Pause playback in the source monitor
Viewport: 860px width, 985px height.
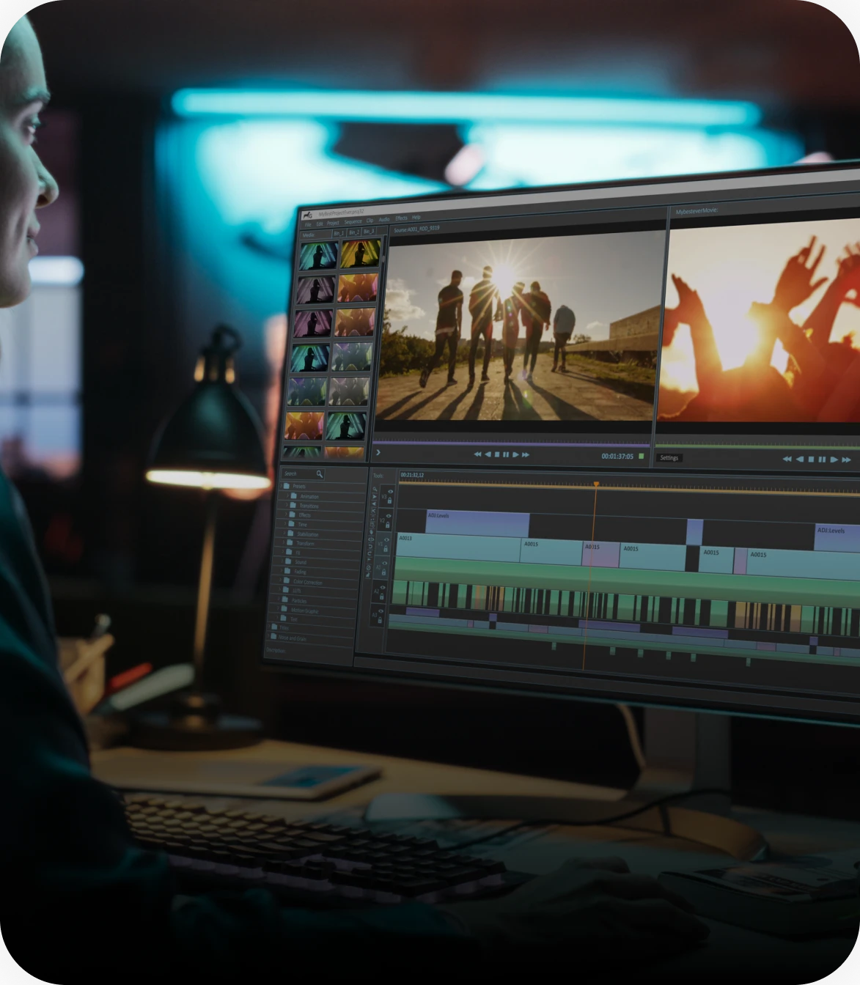(x=506, y=455)
